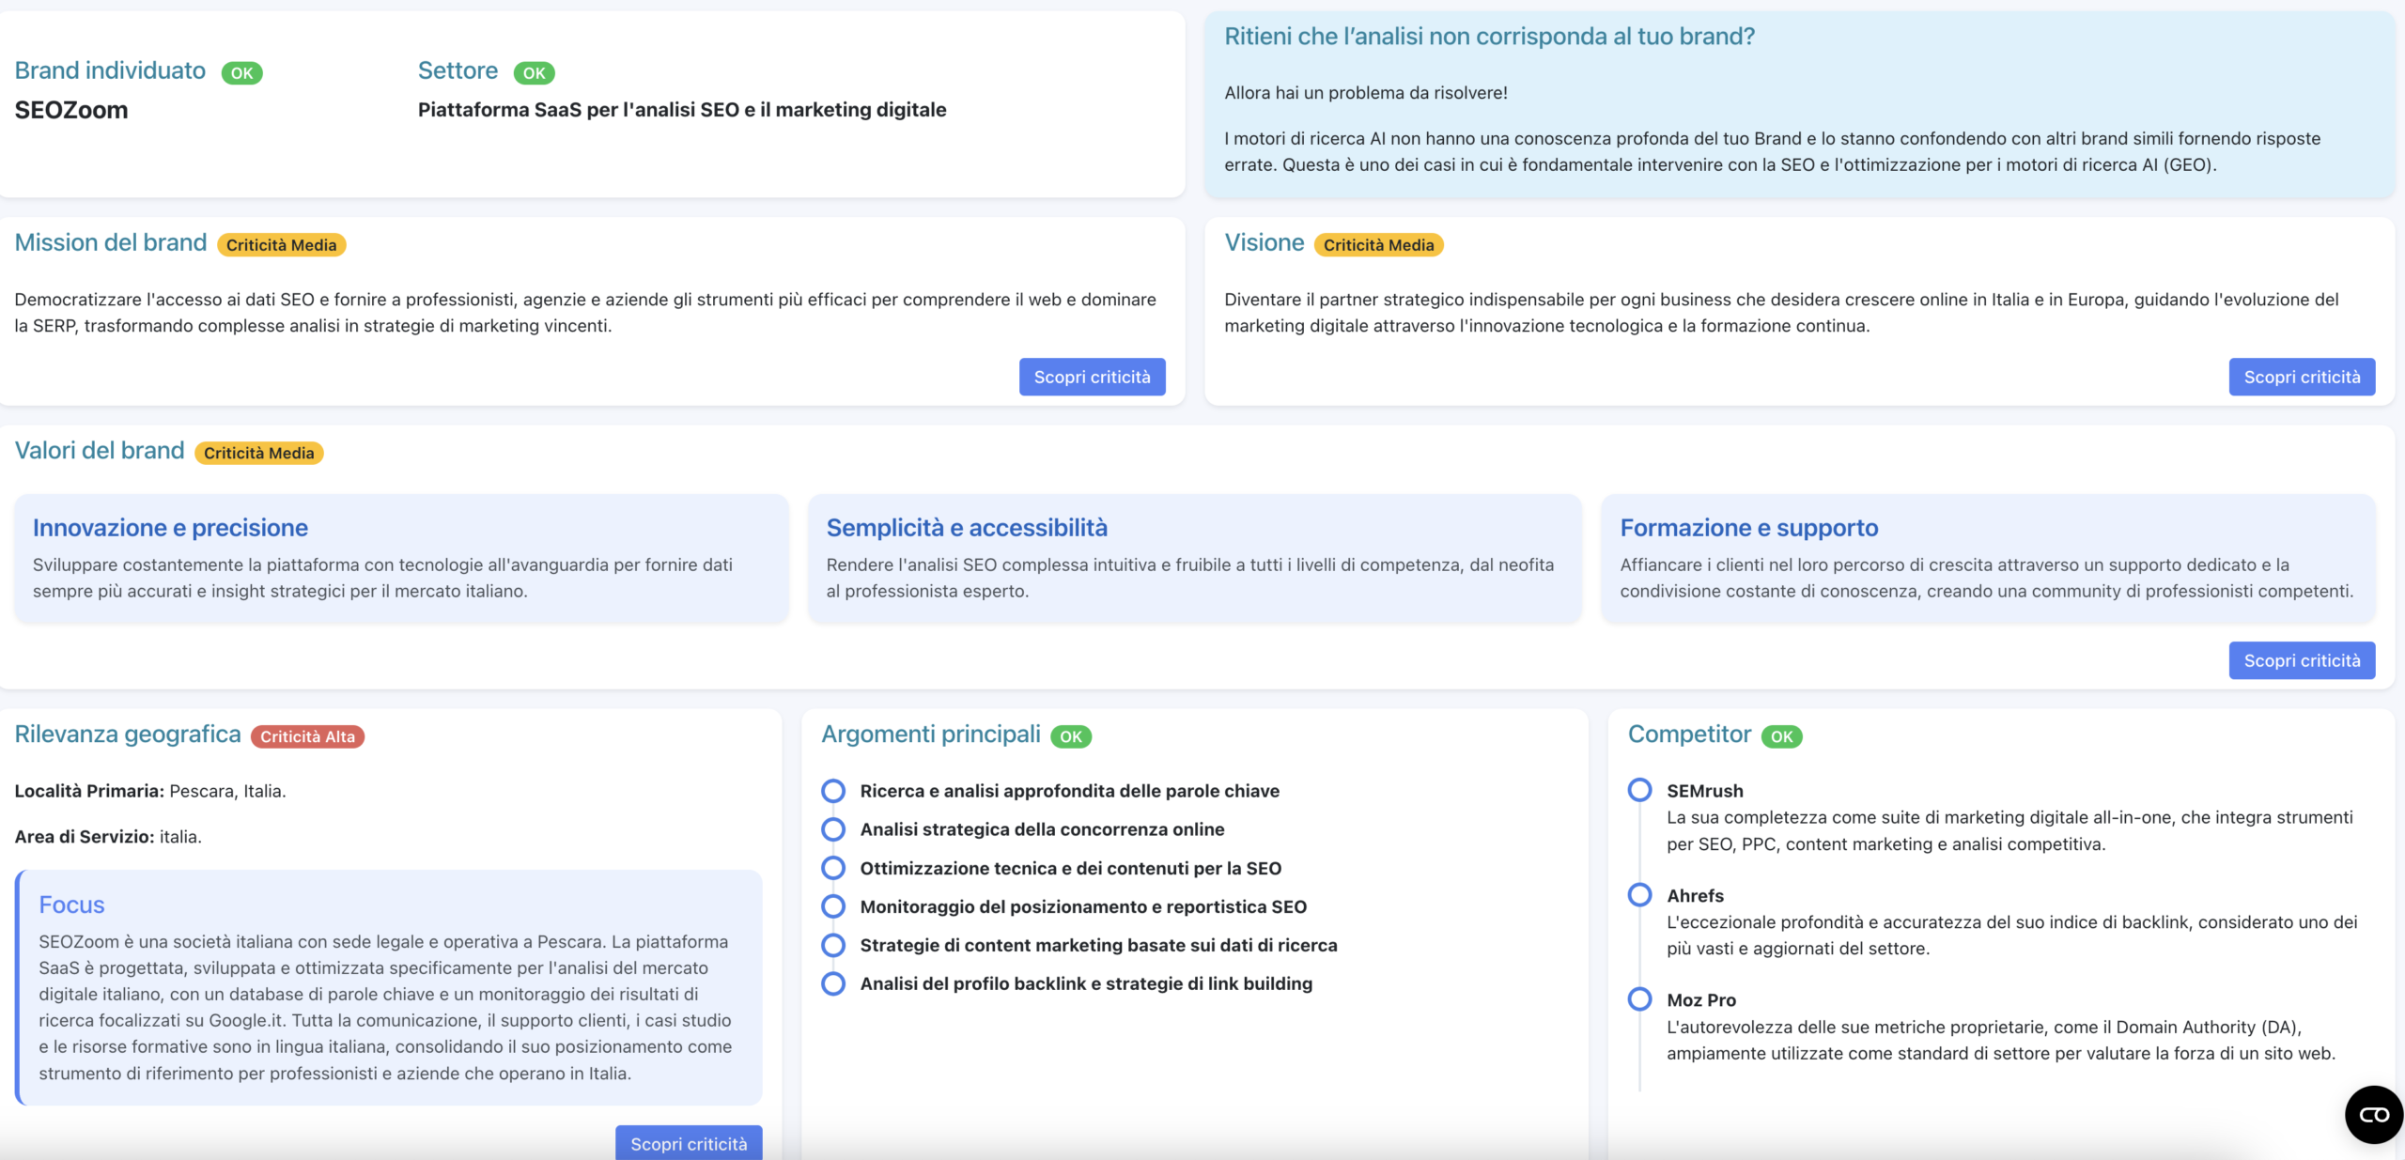The image size is (2405, 1160).
Task: Click Criticità Media badge beside Visione
Action: (1378, 245)
